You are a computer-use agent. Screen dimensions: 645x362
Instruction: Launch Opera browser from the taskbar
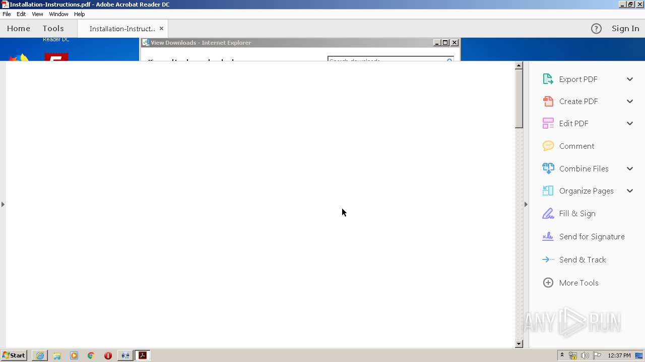click(x=108, y=355)
